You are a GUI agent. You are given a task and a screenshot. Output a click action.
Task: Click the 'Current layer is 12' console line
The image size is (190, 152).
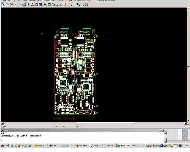pos(22,136)
